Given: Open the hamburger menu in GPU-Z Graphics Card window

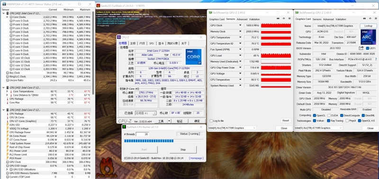Looking at the screenshot, I should pyautogui.click(x=375, y=18).
